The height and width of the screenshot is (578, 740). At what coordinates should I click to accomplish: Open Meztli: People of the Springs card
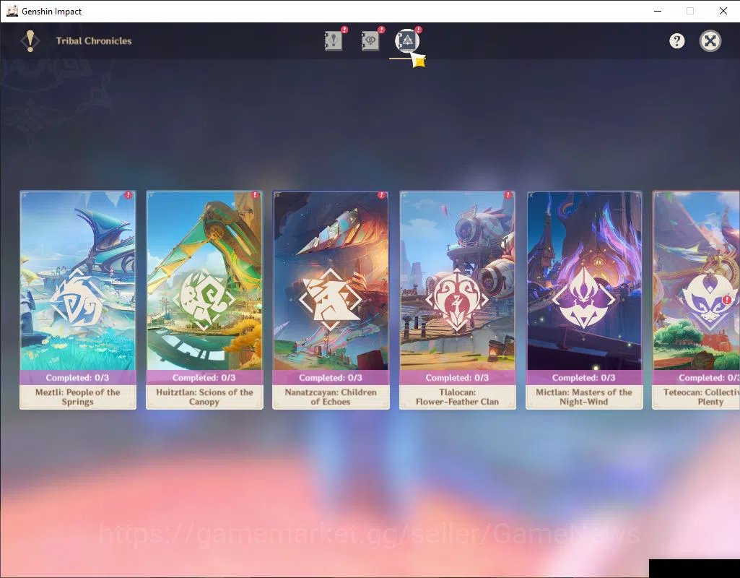78,300
